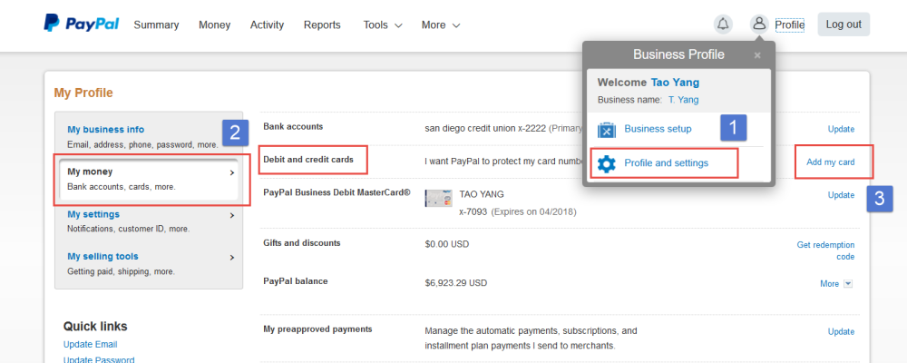Click PayPal Business Debit MasterCard label

tap(336, 191)
